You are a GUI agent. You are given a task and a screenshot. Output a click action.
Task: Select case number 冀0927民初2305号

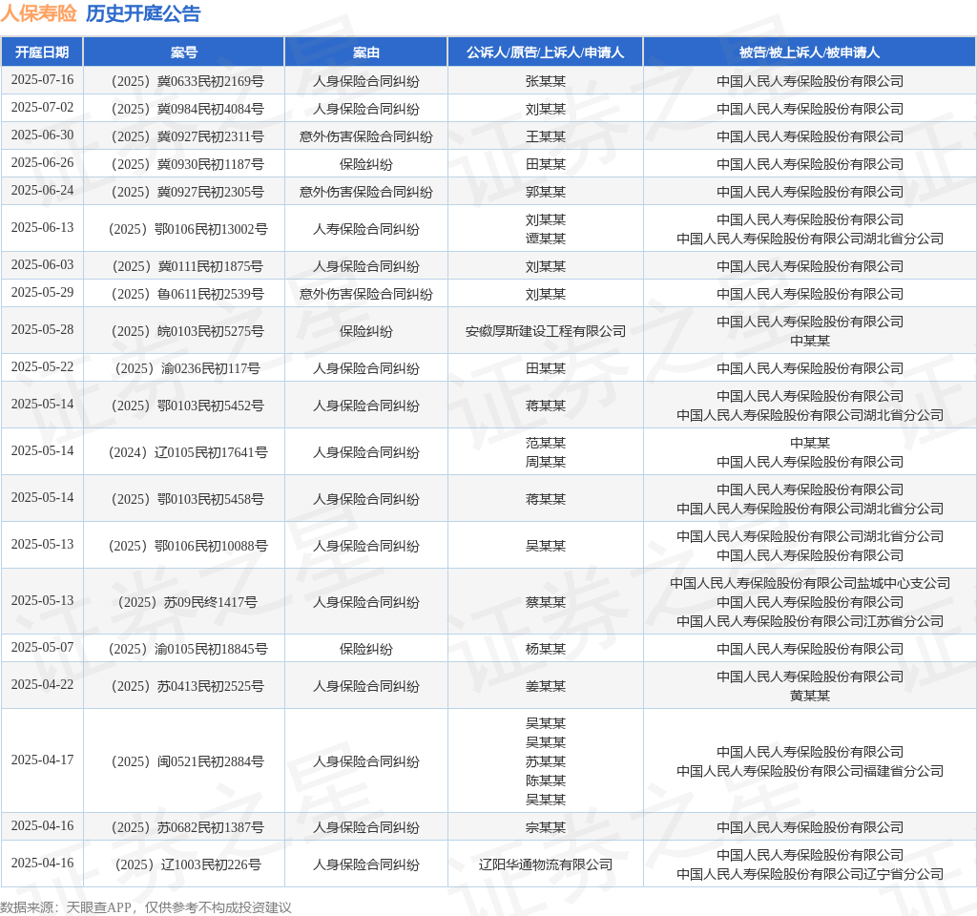[188, 192]
